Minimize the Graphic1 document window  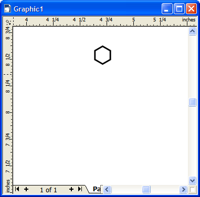point(167,9)
